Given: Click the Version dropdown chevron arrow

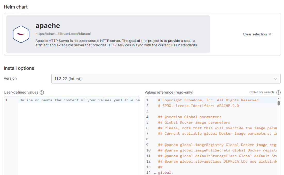Looking at the screenshot, I should pos(275,79).
